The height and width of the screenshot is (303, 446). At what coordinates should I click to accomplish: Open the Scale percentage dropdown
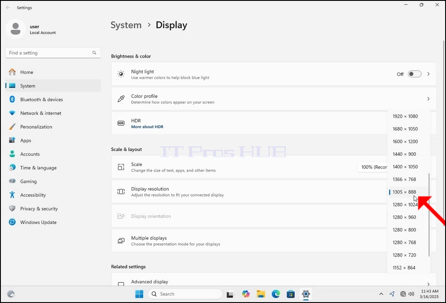(x=372, y=167)
